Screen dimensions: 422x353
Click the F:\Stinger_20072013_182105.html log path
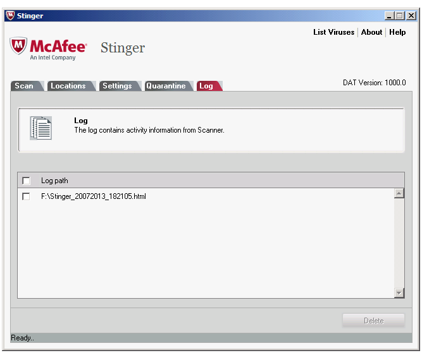pos(94,196)
